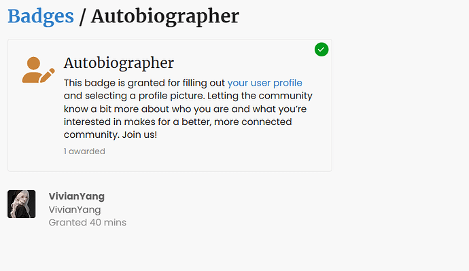Click the 'Granted 40 mins' timestamp

(87, 223)
